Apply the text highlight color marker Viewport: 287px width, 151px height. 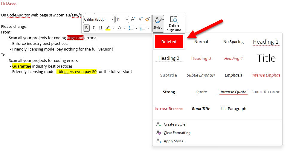click(108, 28)
